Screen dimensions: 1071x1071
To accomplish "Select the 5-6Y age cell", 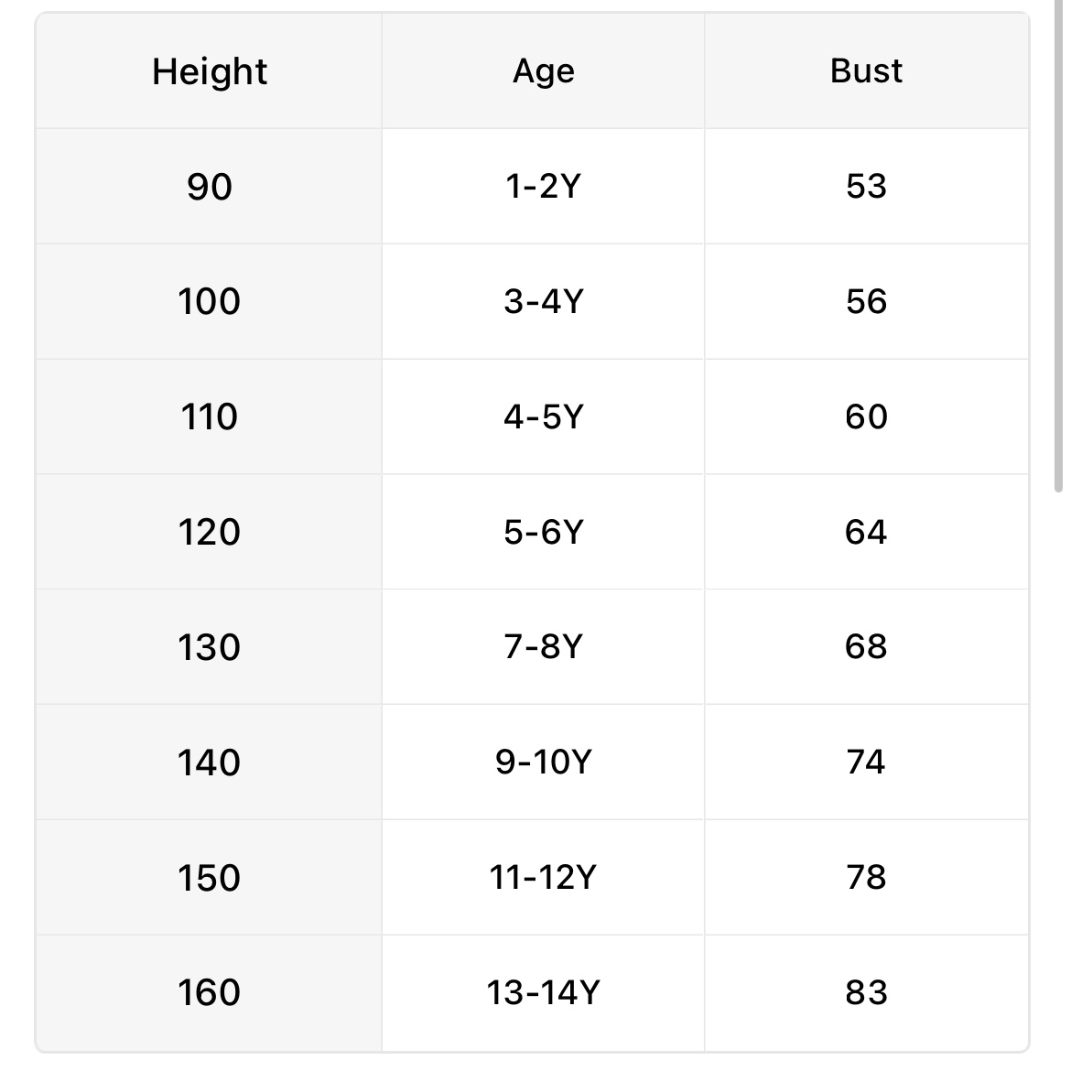I will click(544, 533).
